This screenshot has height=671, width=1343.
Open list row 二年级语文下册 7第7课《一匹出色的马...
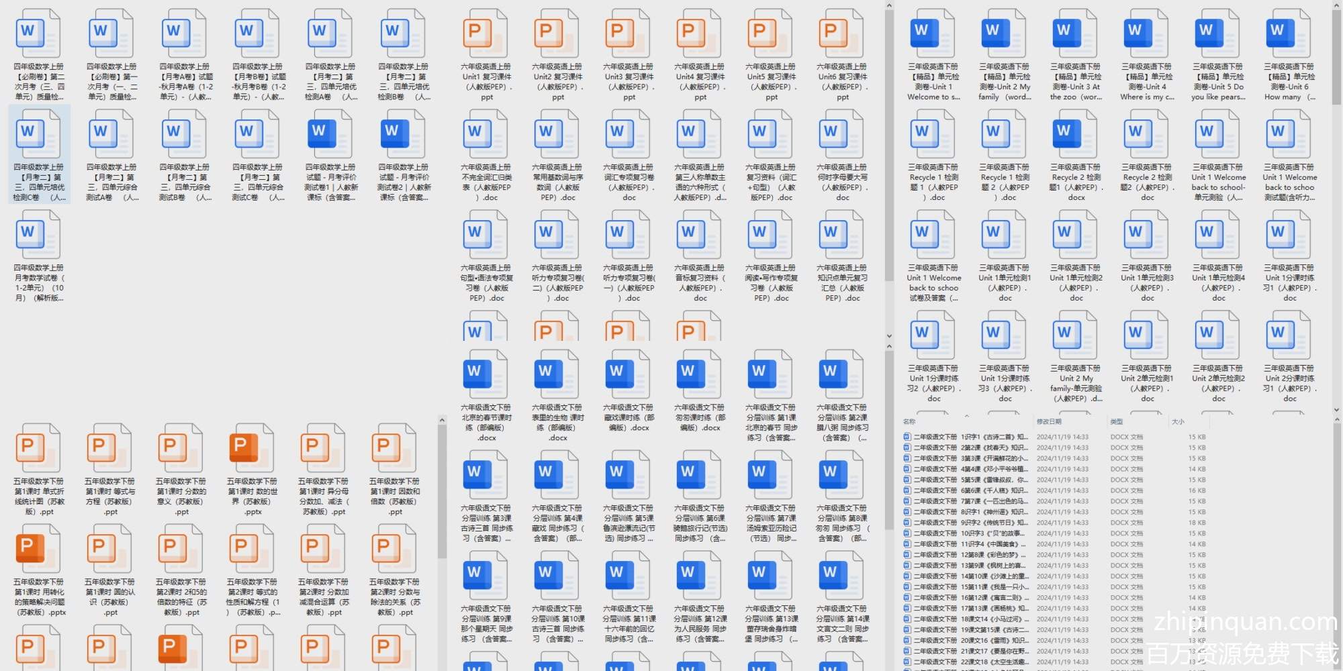[1054, 501]
